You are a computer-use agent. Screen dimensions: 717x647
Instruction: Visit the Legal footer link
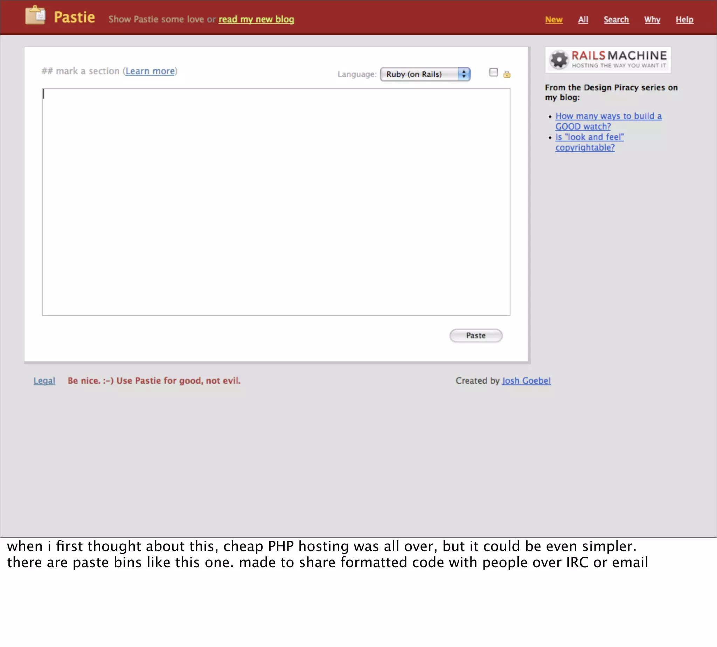pos(44,380)
